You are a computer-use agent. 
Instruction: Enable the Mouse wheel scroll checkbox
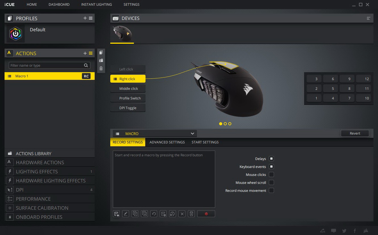(x=271, y=182)
